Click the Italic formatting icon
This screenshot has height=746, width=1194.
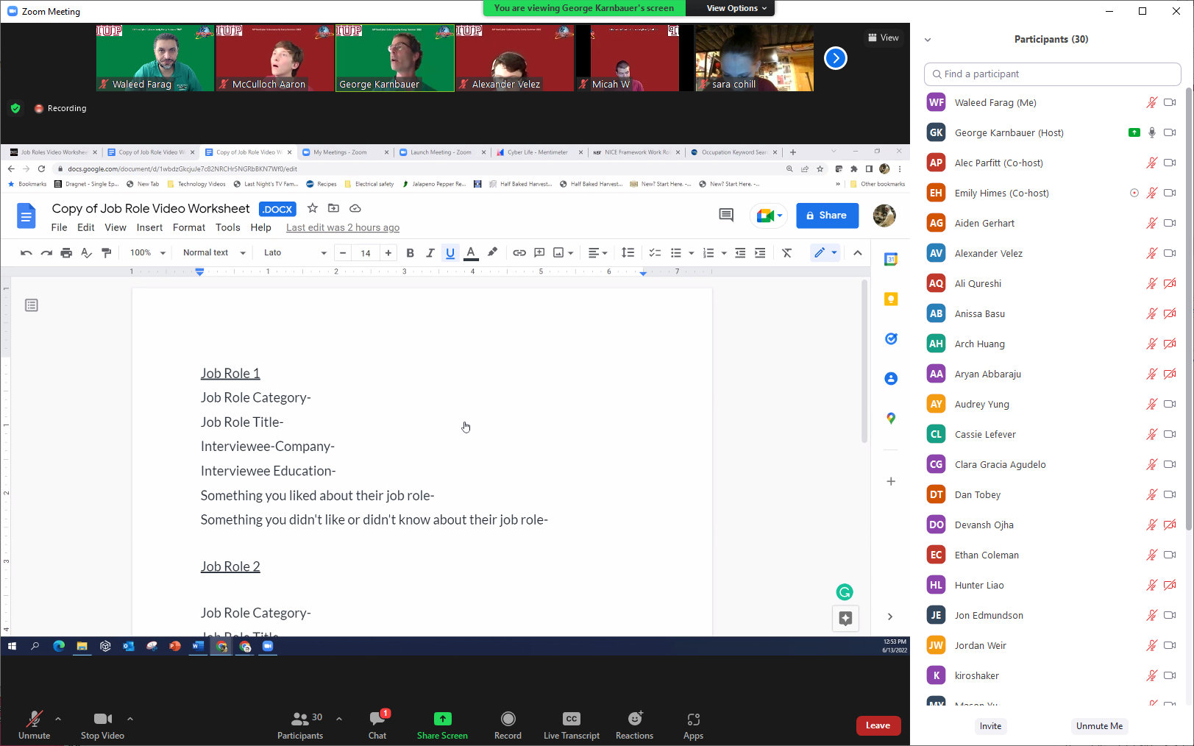430,253
